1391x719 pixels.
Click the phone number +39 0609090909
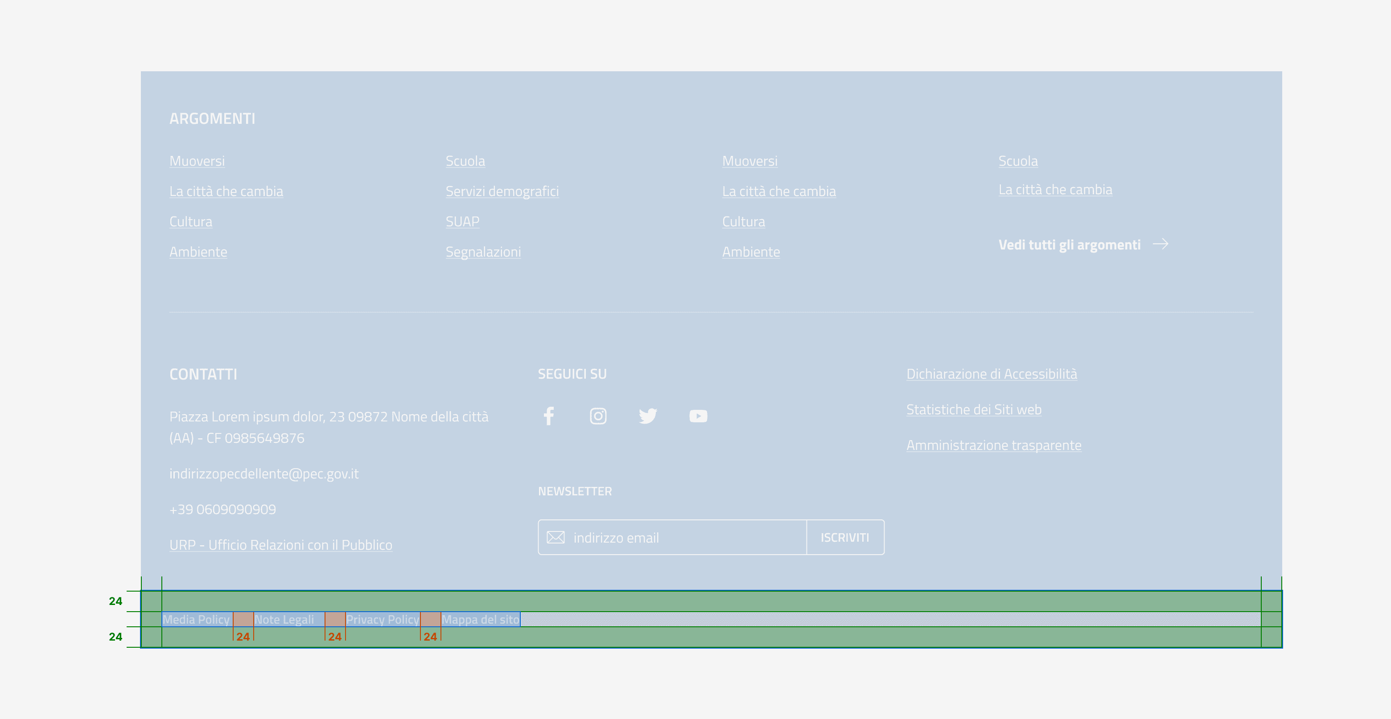coord(222,509)
